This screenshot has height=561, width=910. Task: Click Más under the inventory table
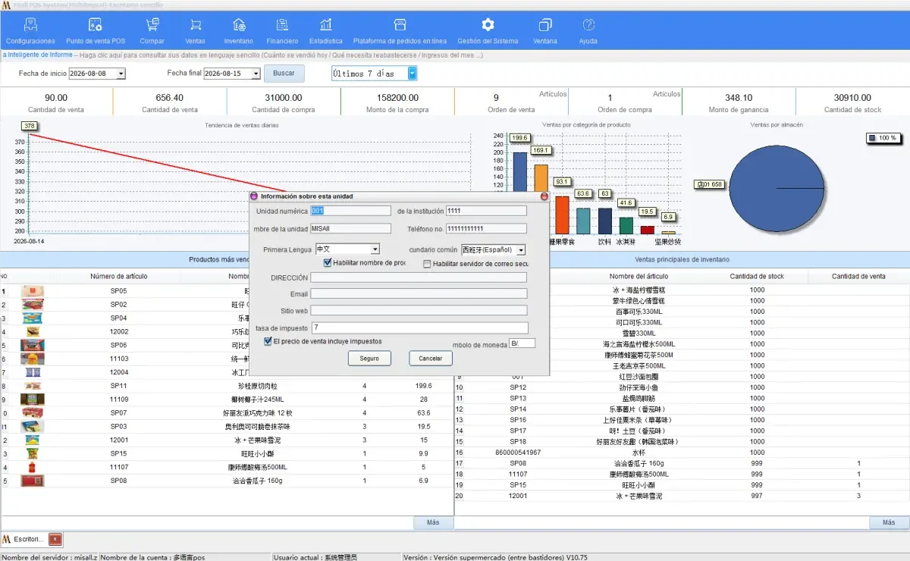[889, 522]
